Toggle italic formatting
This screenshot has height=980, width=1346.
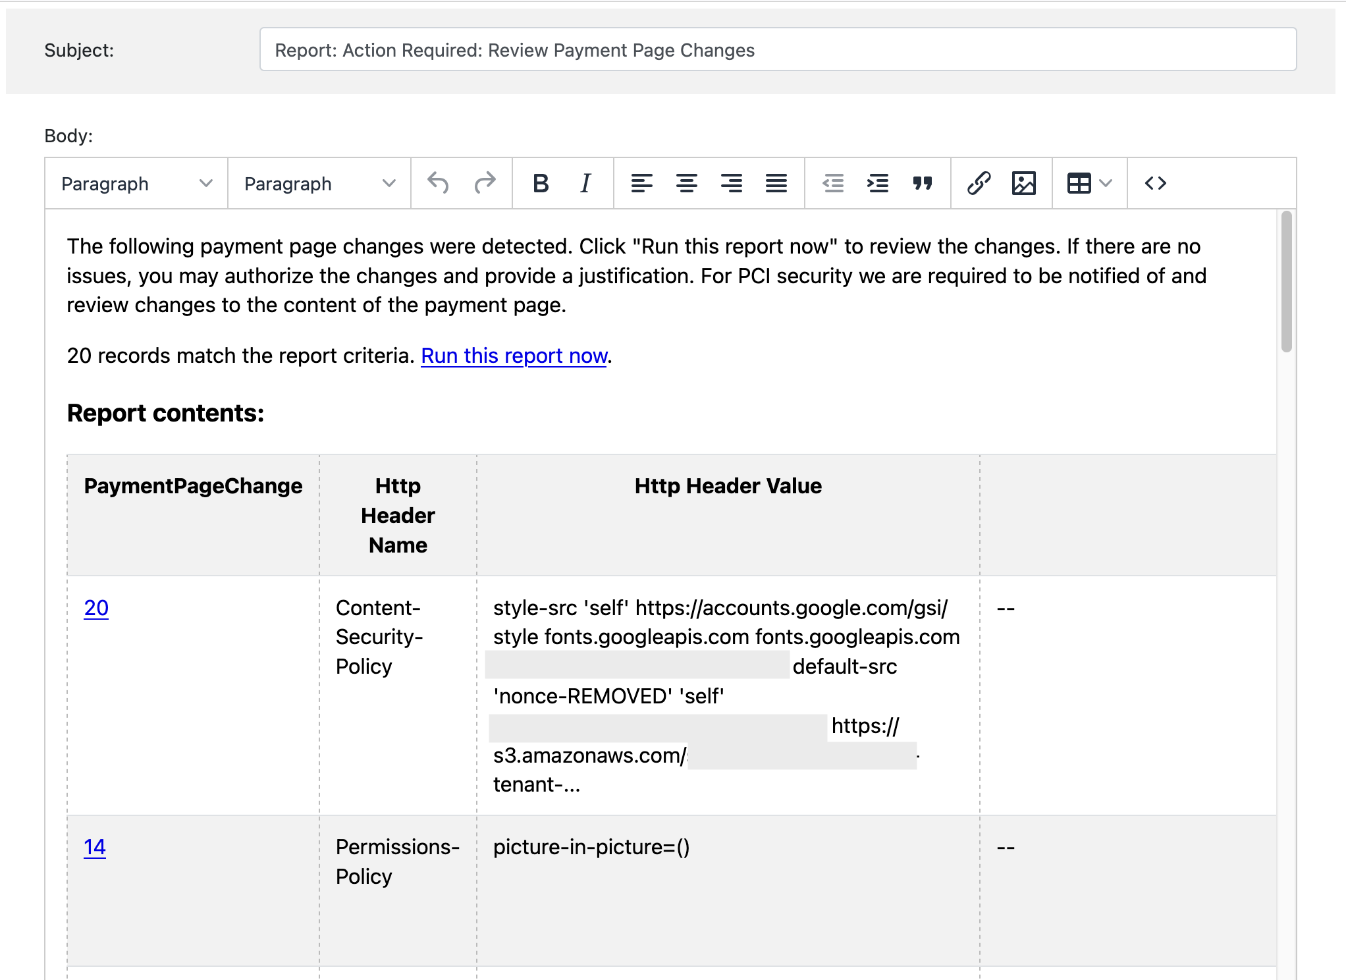585,183
